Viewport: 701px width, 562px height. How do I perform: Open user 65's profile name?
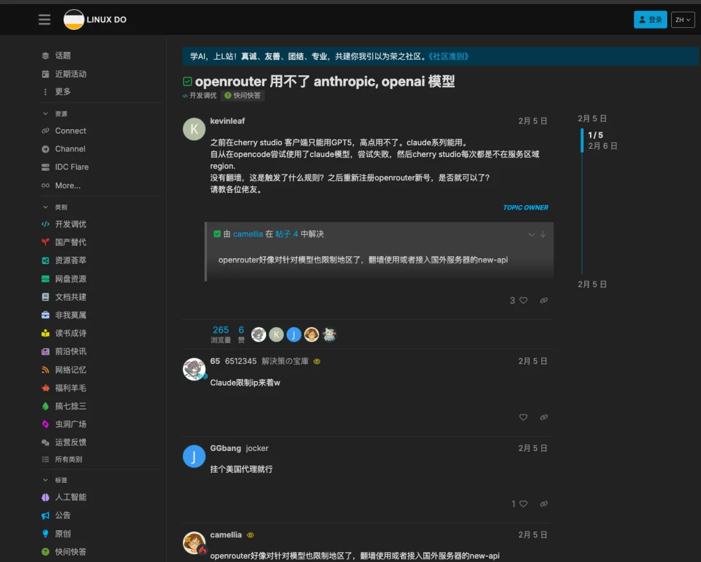pos(215,361)
